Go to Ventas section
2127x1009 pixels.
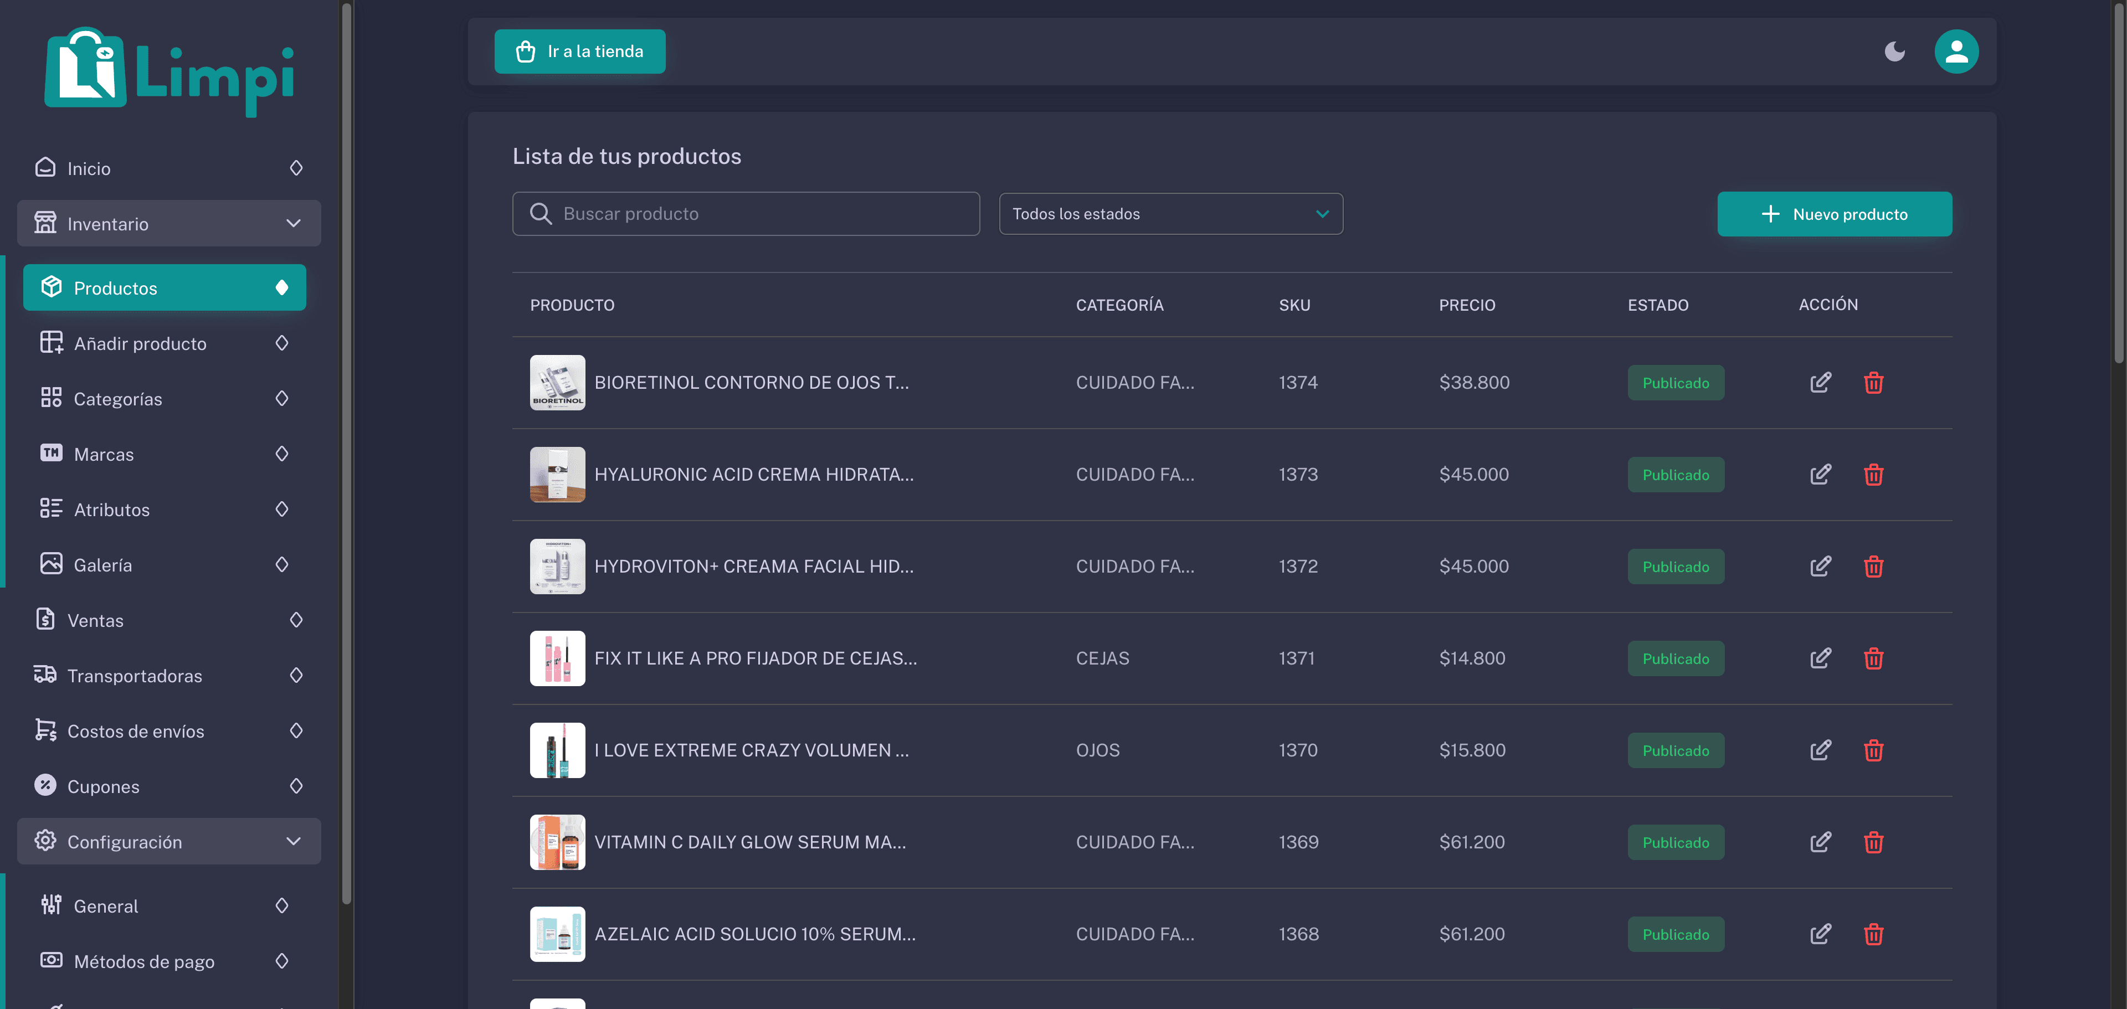[168, 619]
